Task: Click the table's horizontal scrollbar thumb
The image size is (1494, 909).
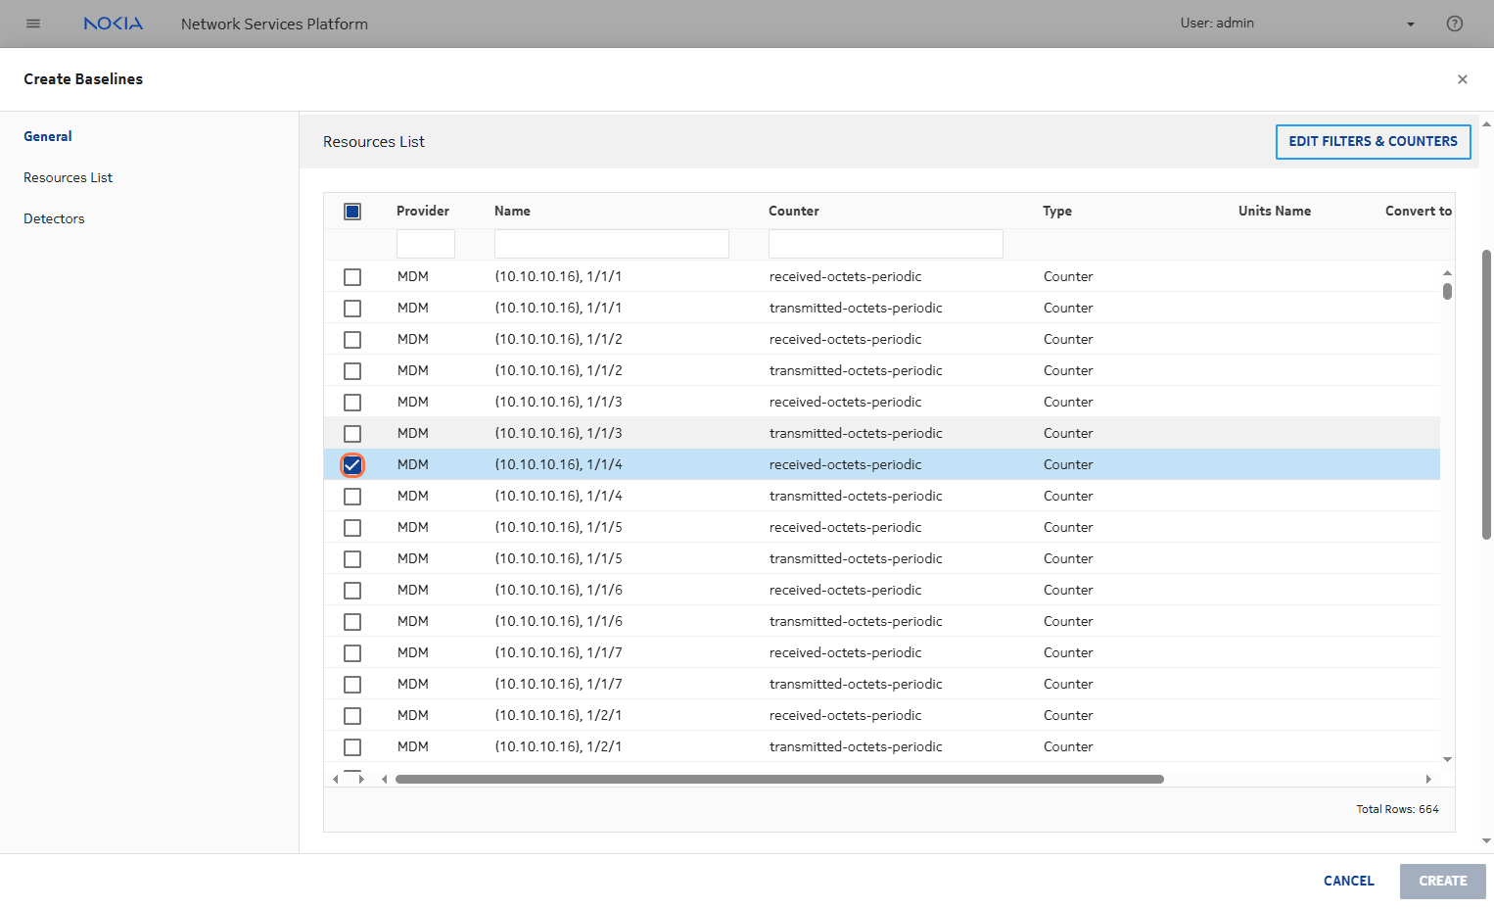Action: click(x=779, y=780)
